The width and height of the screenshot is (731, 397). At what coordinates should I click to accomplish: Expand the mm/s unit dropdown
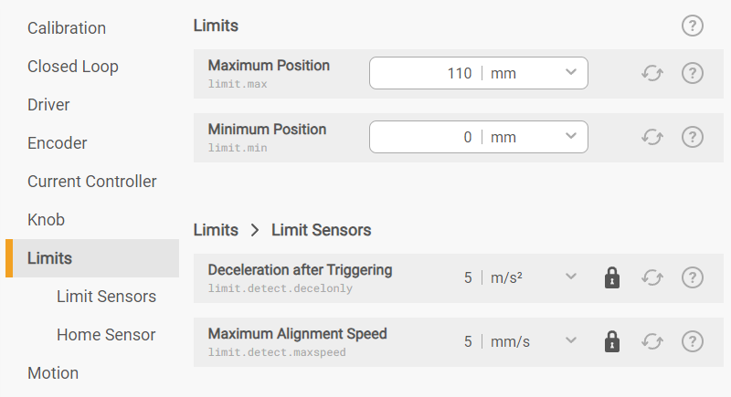click(571, 341)
